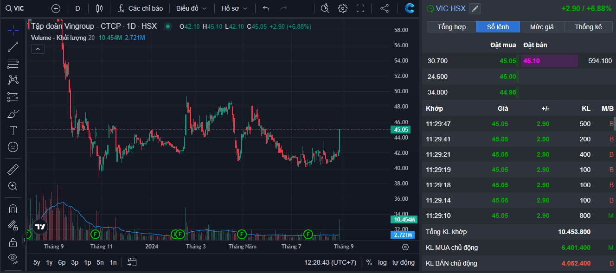Click the 45.05 current price label on axis
Screen dimensions: 616x273
click(401, 130)
